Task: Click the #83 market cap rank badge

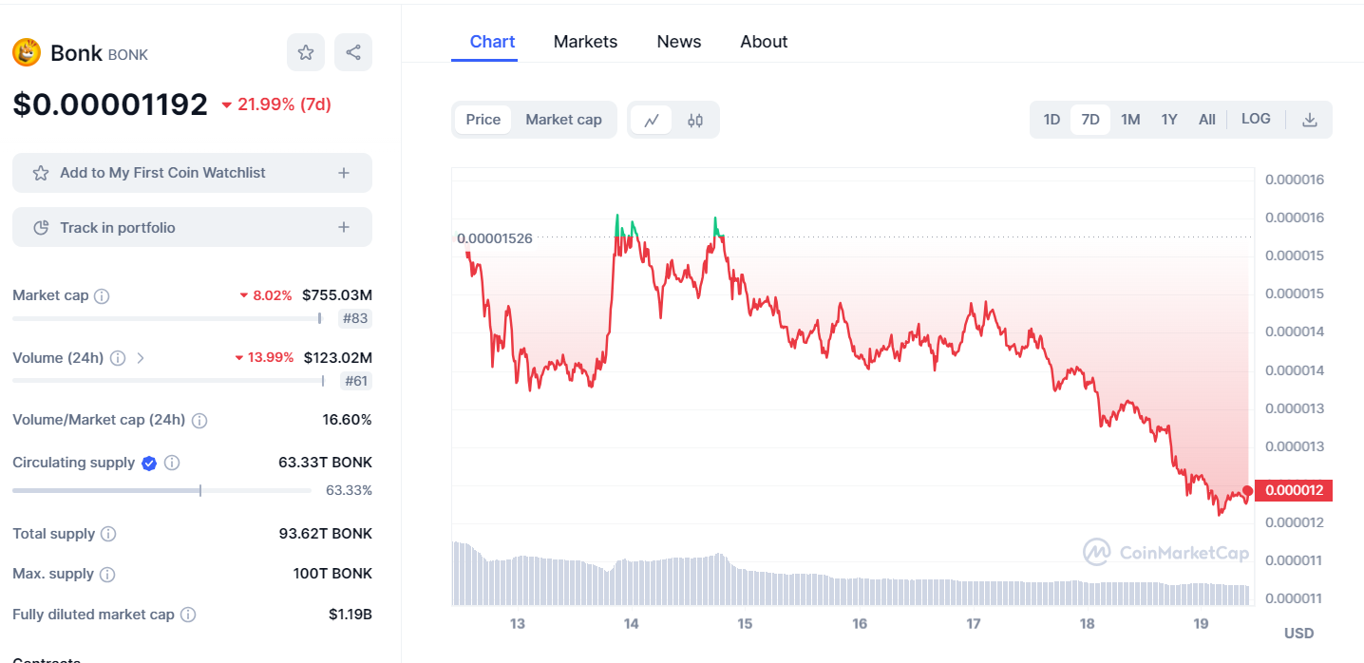Action: pyautogui.click(x=355, y=318)
